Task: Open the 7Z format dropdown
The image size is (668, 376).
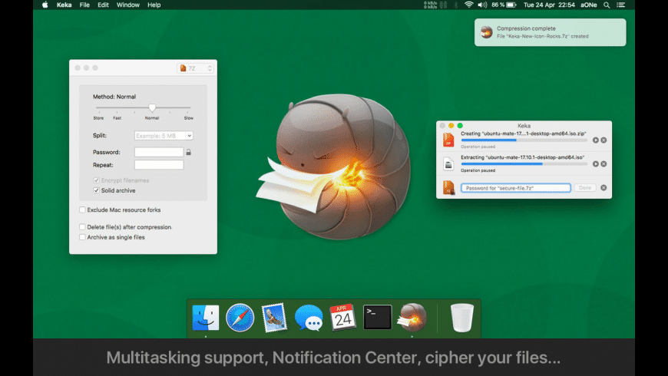Action: click(x=196, y=68)
